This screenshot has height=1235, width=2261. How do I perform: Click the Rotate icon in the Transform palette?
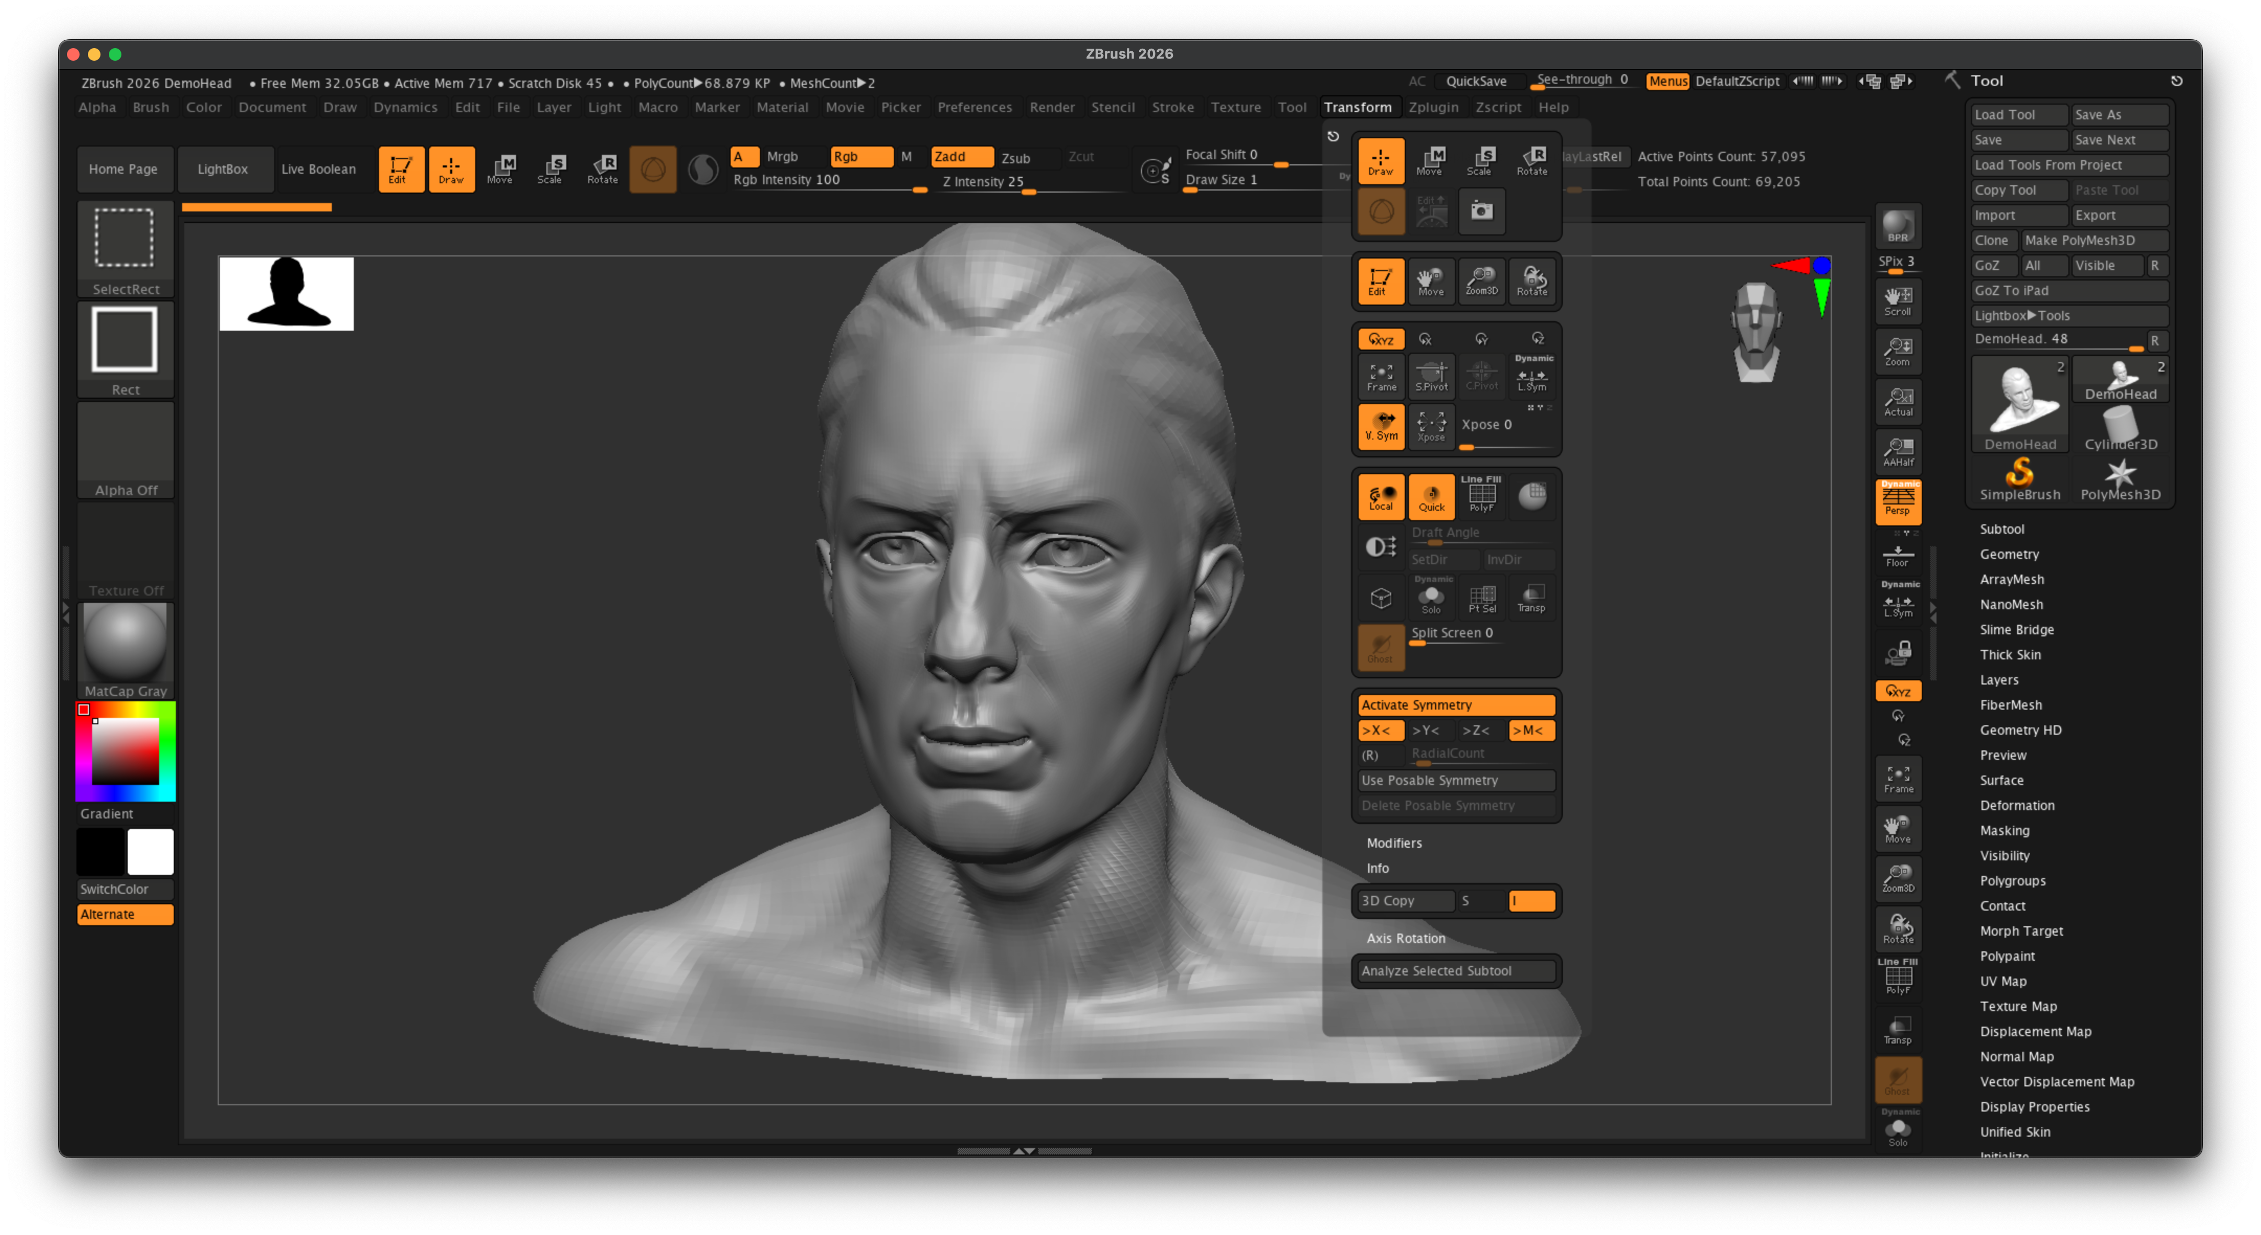[x=1531, y=161]
